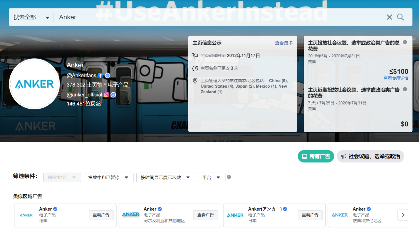
Task: Click the search box containing Anker
Action: 220,17
